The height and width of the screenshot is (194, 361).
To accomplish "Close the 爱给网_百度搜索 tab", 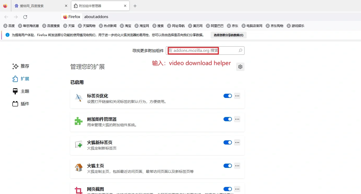I will tap(66, 6).
